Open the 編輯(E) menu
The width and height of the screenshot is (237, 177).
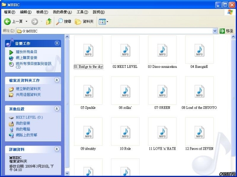26,12
